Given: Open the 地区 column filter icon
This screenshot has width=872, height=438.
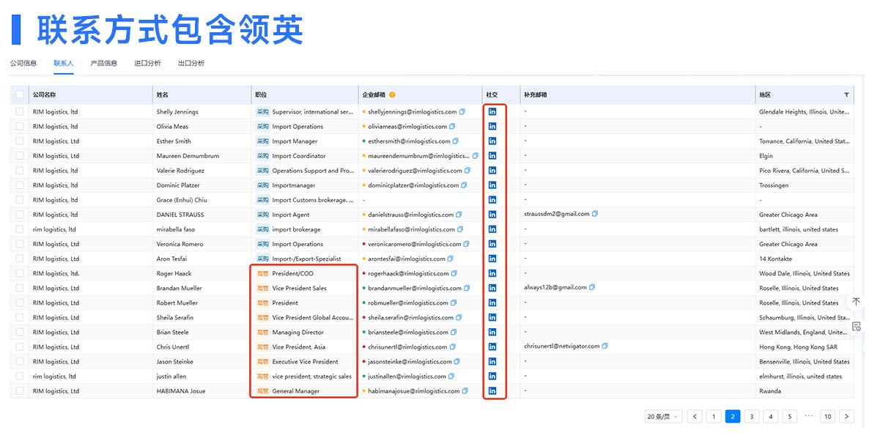Looking at the screenshot, I should click(846, 95).
